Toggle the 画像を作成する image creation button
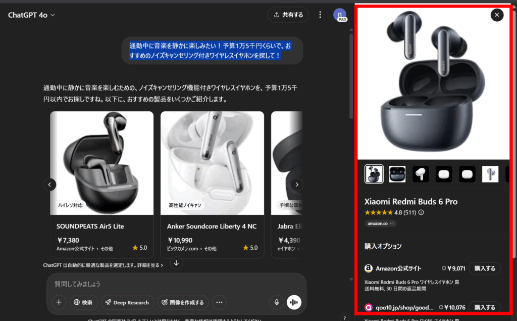The width and height of the screenshot is (517, 321). click(x=183, y=302)
